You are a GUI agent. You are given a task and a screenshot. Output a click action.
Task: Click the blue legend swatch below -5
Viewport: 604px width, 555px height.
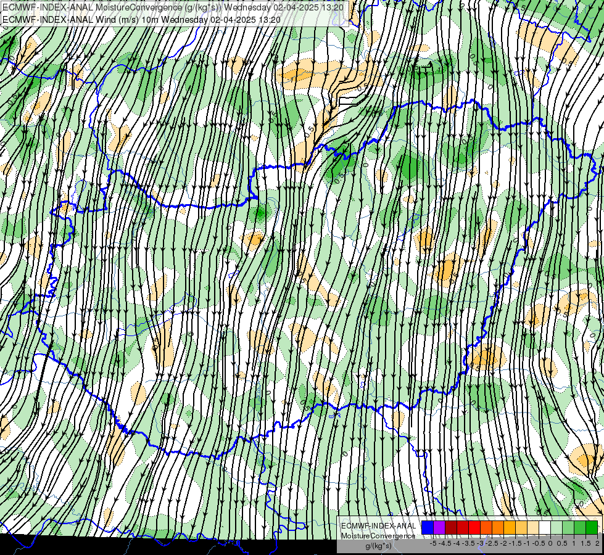click(428, 527)
